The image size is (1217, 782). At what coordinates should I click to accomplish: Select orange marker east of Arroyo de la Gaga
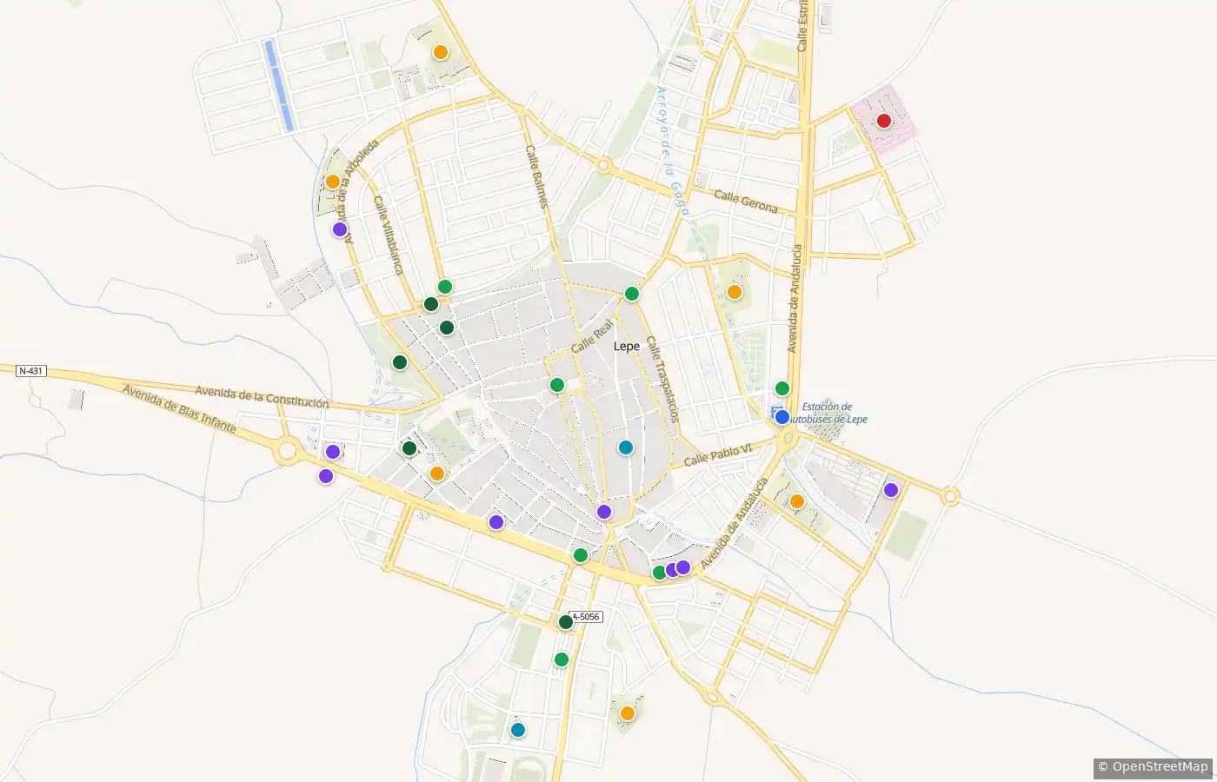(x=735, y=292)
